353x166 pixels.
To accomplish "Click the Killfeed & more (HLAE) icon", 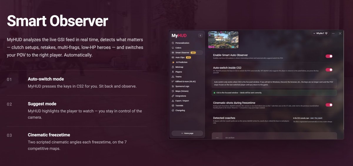I will pos(173,82).
